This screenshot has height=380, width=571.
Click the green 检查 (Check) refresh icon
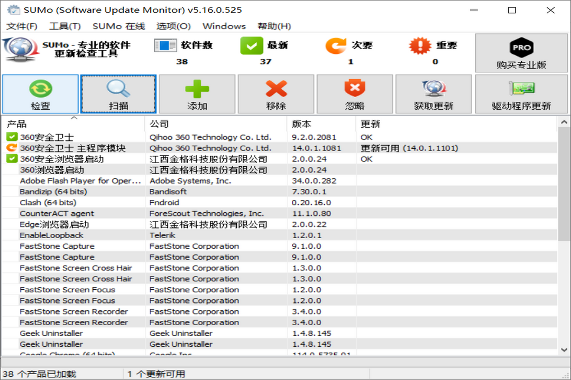40,89
